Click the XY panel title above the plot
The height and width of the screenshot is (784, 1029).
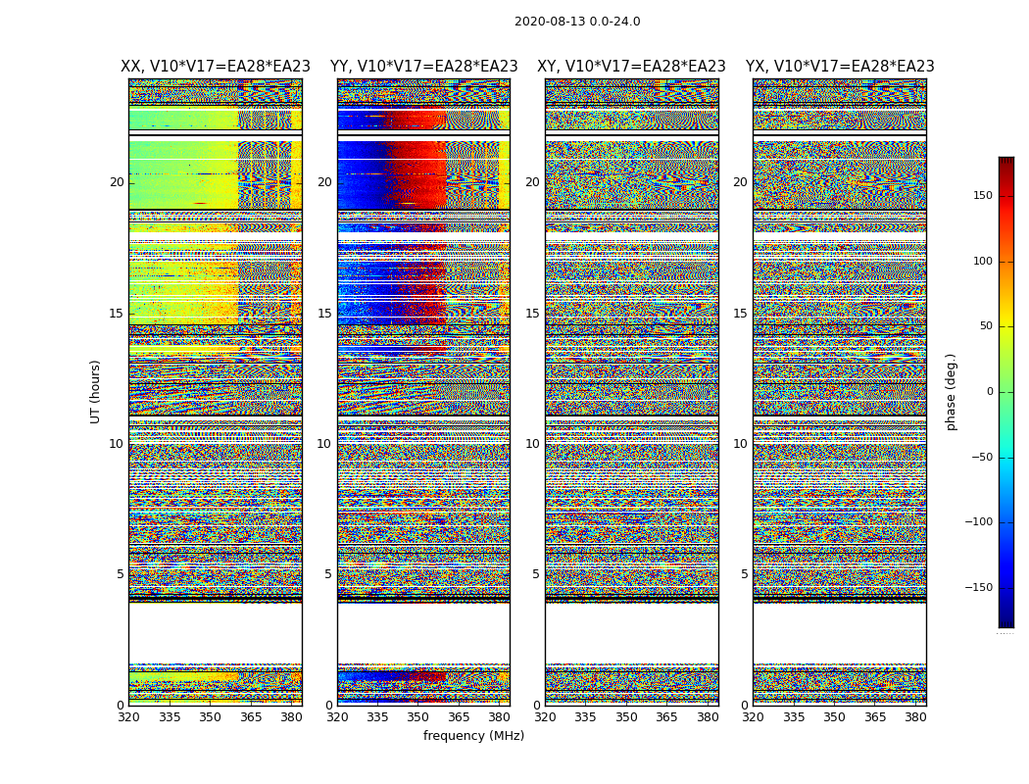tap(631, 67)
